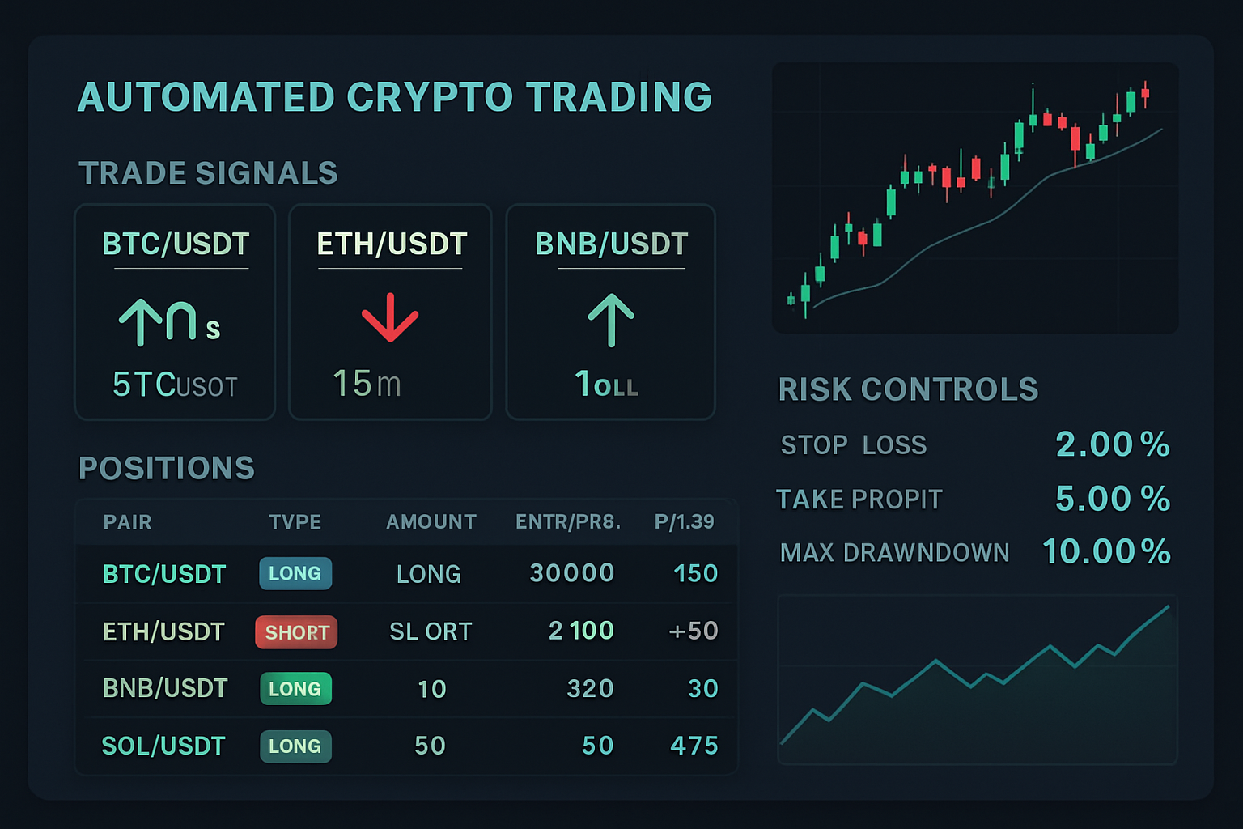Viewport: 1243px width, 829px height.
Task: Click the Max Drawdown 10.00% value
Action: (x=1106, y=552)
